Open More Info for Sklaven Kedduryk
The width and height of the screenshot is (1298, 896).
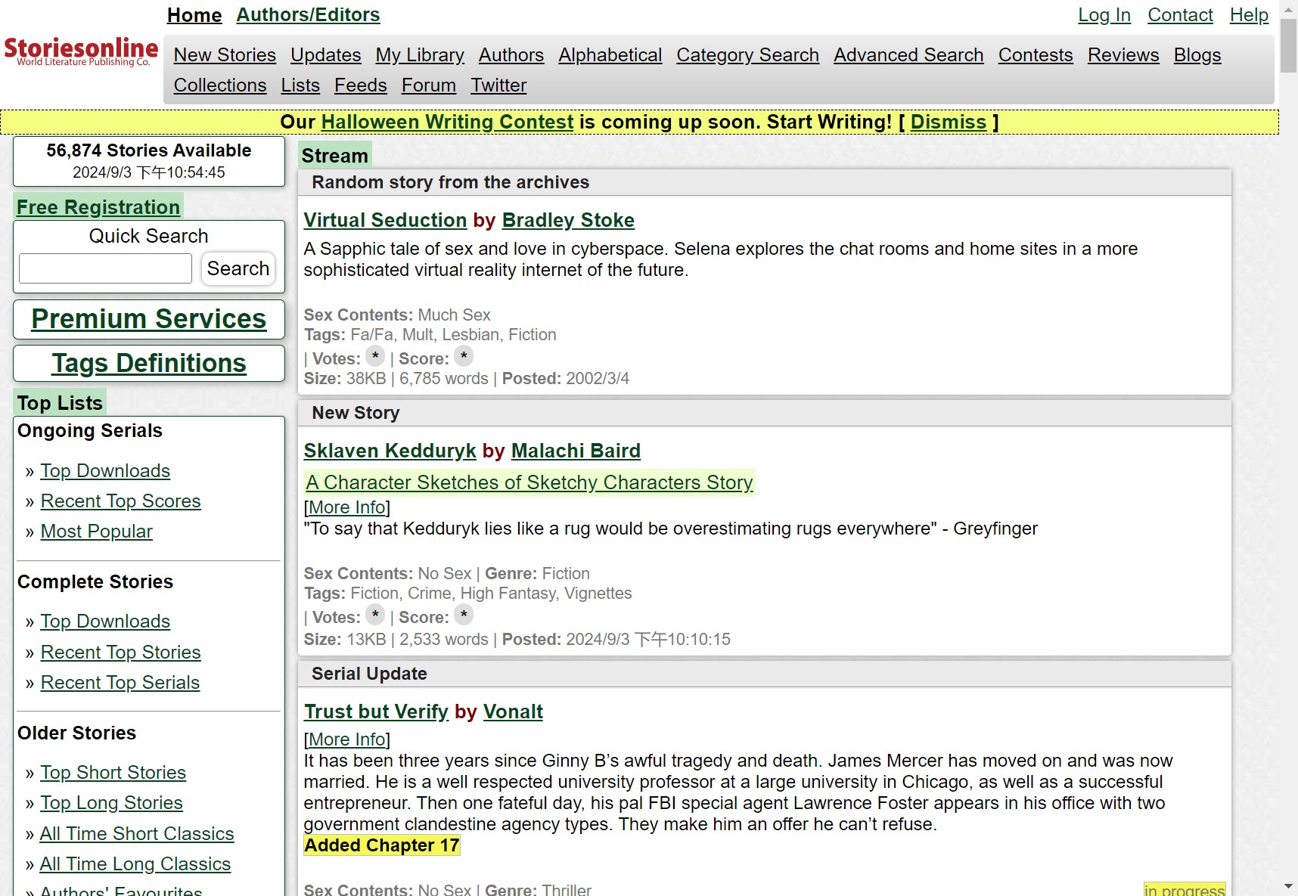point(347,507)
